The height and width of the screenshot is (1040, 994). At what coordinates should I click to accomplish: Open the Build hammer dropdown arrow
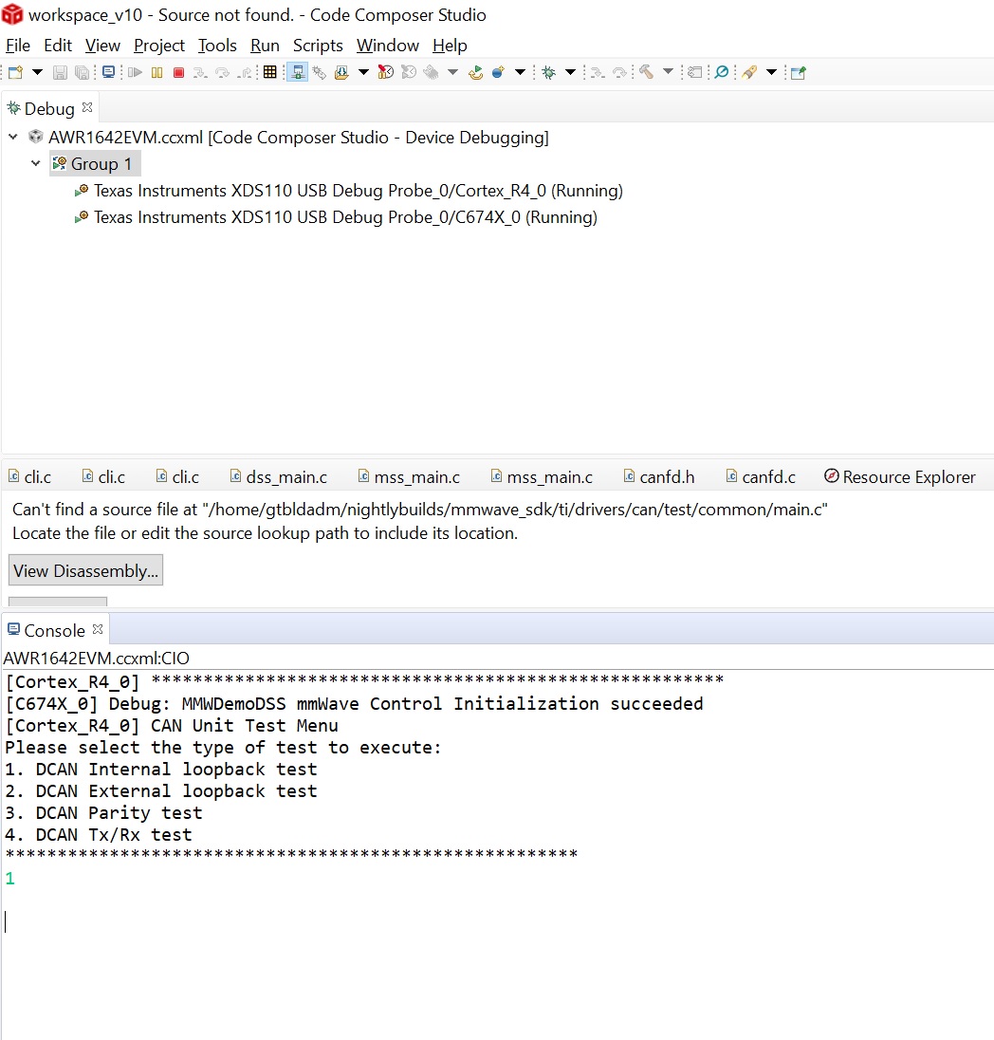(x=669, y=72)
